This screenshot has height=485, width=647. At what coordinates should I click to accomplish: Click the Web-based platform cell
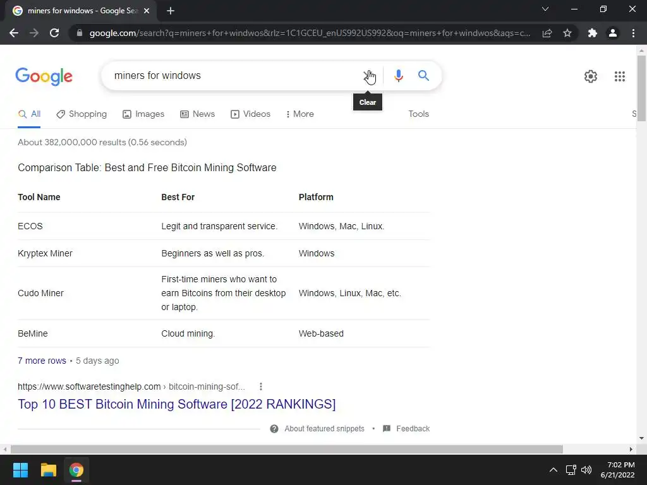pyautogui.click(x=321, y=333)
